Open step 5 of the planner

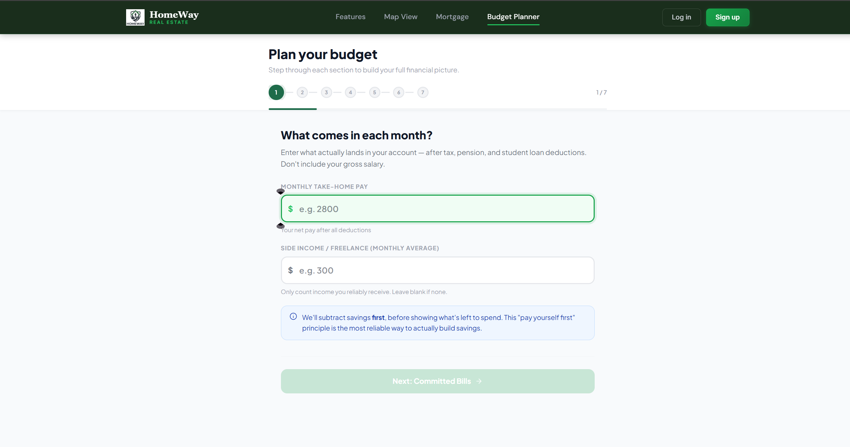point(375,93)
